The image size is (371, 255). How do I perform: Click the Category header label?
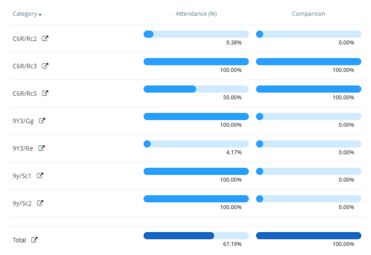point(24,13)
